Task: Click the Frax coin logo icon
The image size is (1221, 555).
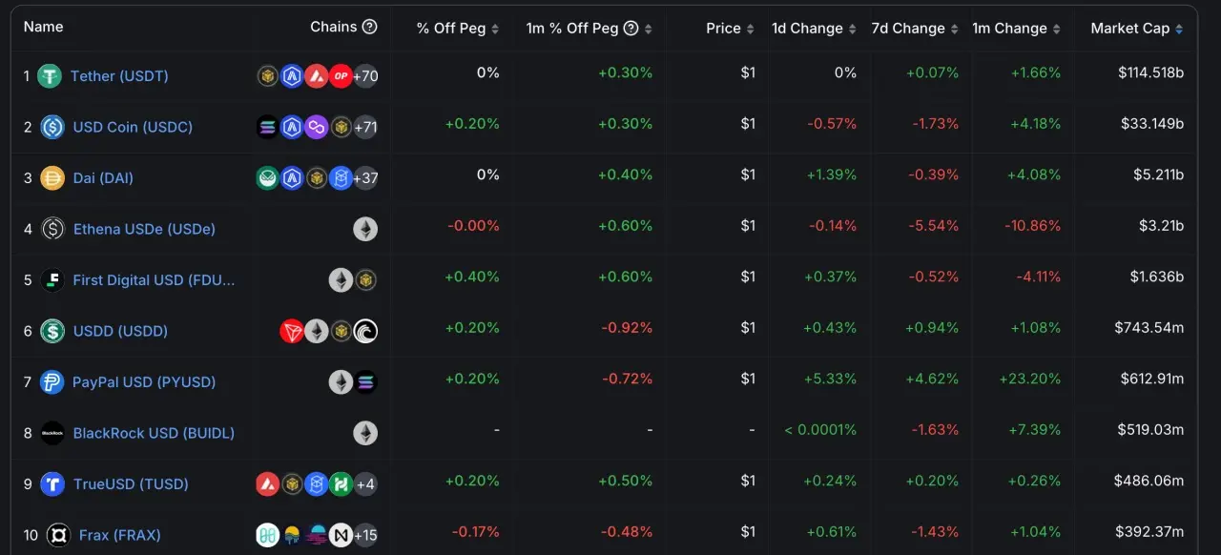Action: (x=58, y=535)
